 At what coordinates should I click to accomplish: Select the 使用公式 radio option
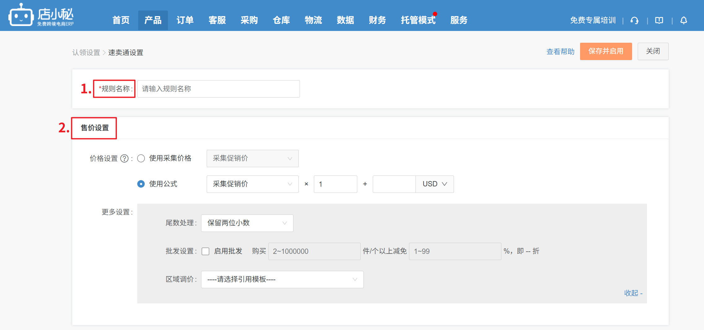141,184
